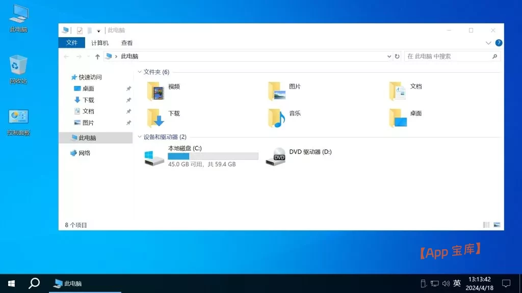Switch input language via 英 indicator

pos(457,283)
